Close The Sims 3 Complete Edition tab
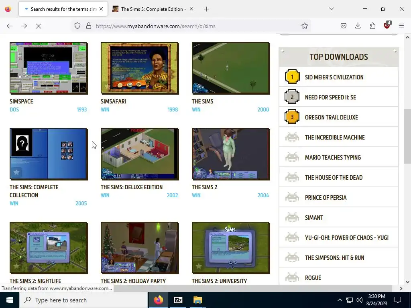Viewport: 411px width, 308px height. coord(191,9)
